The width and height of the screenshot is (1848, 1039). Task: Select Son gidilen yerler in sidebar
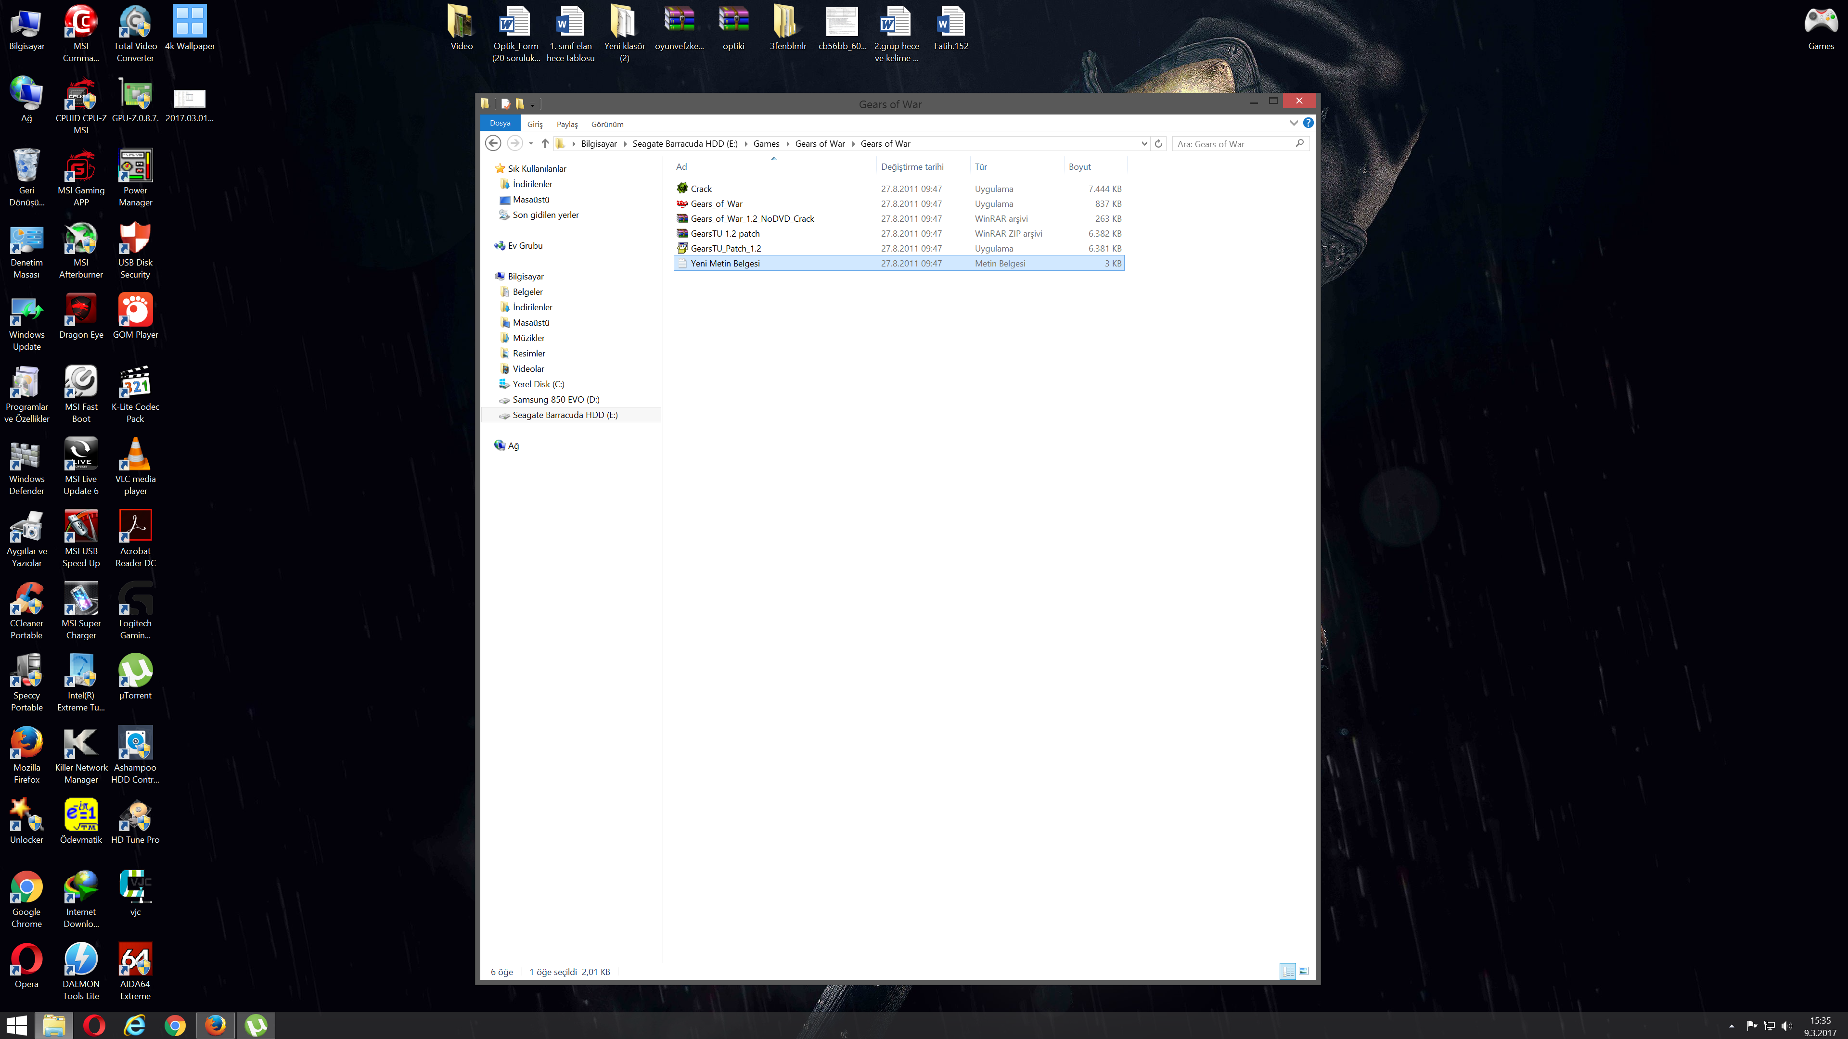pos(545,215)
